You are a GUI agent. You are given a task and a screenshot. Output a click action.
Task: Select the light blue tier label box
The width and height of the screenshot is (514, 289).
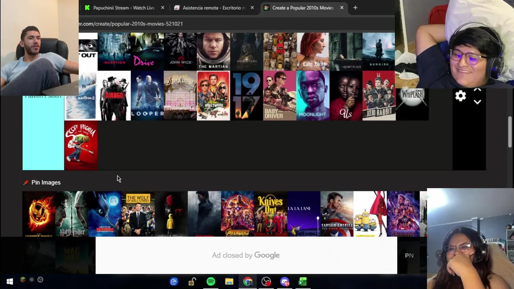(x=43, y=132)
